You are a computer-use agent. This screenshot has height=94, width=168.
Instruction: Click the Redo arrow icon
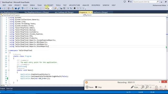(x=27, y=8)
